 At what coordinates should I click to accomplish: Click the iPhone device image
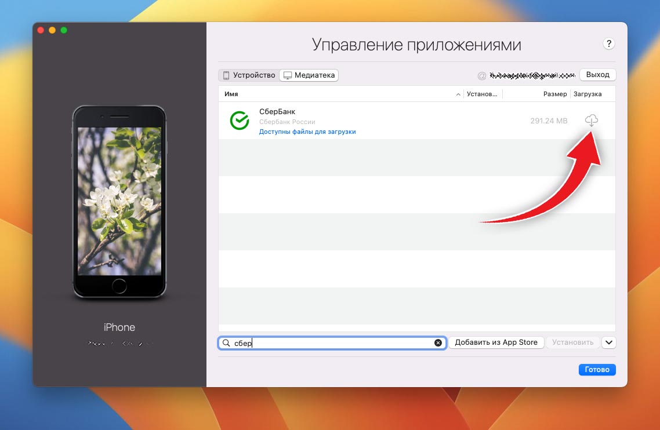(x=119, y=202)
